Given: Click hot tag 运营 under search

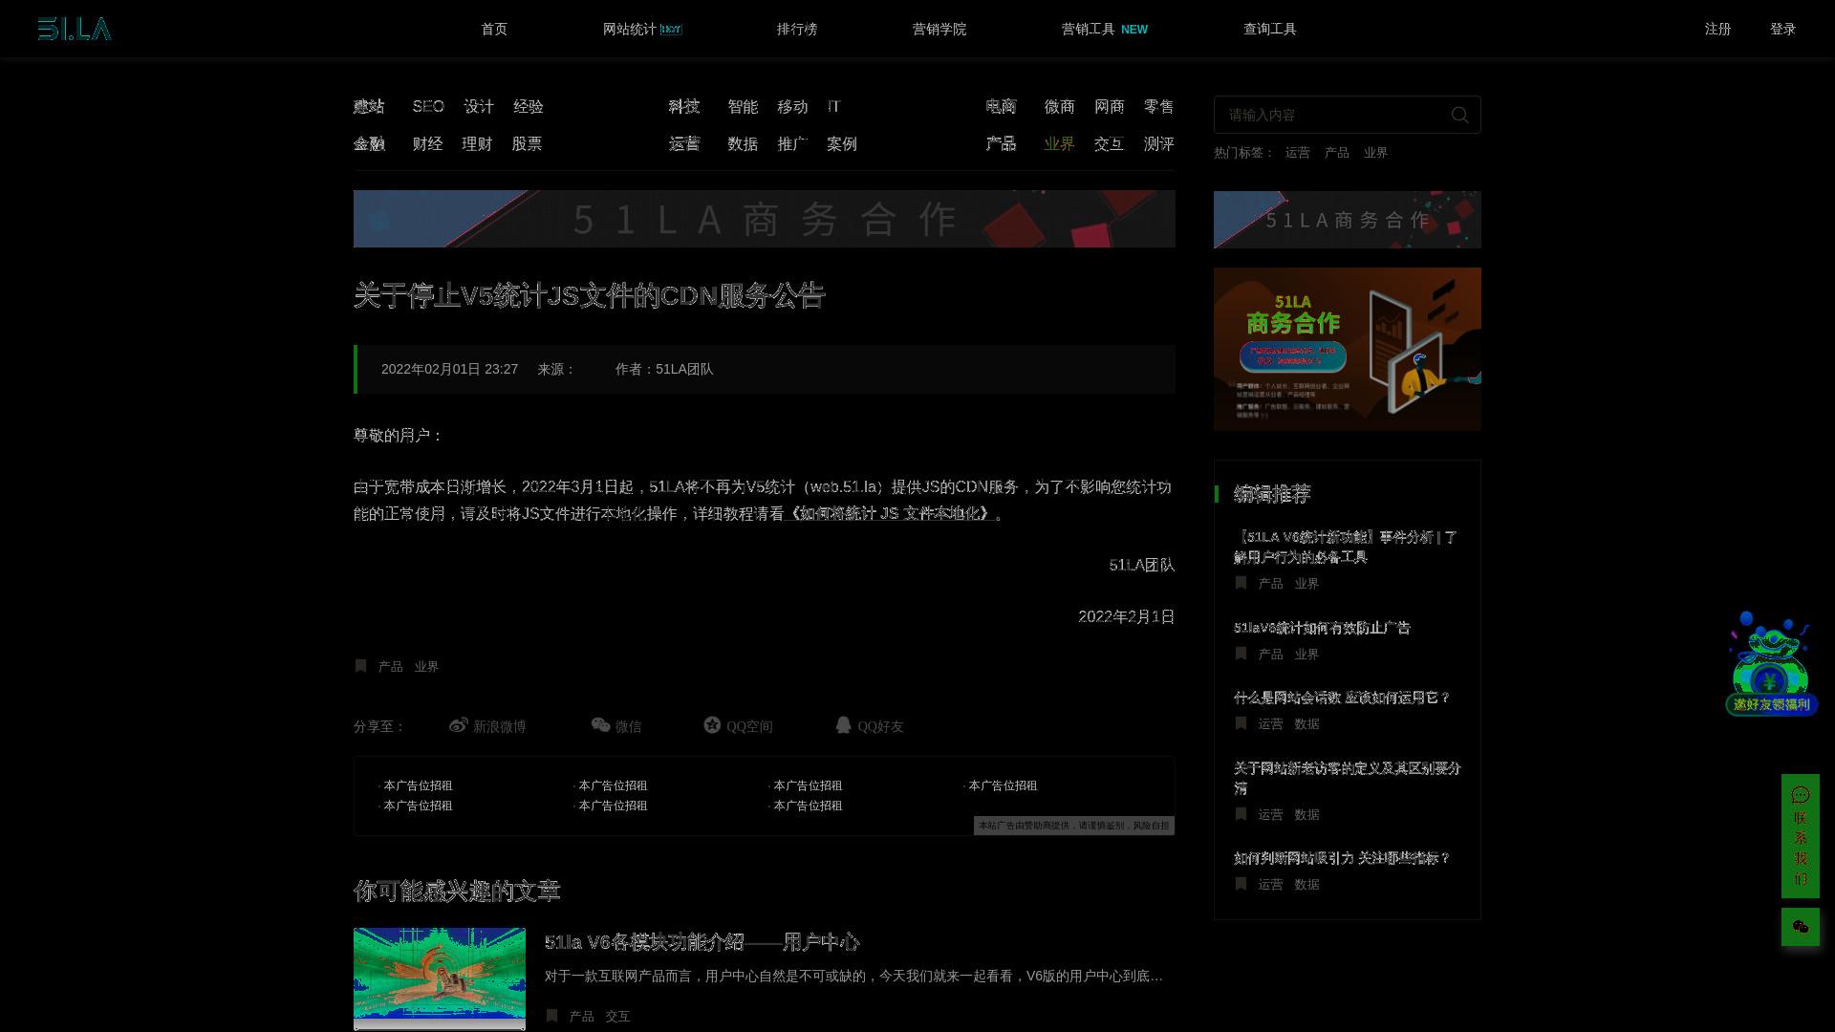Looking at the screenshot, I should (x=1298, y=152).
